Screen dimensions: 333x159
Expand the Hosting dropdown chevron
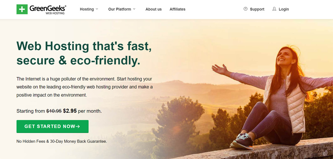pyautogui.click(x=97, y=9)
